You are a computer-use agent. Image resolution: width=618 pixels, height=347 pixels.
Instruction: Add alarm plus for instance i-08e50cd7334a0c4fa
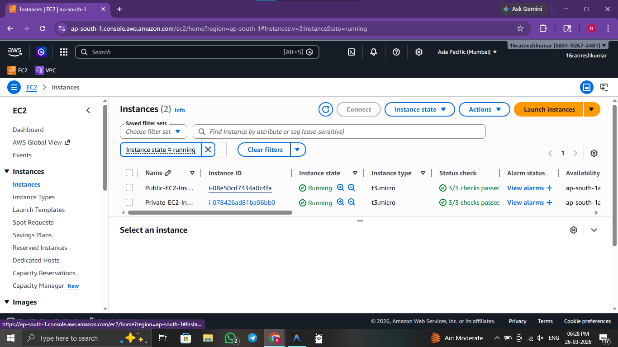click(549, 188)
